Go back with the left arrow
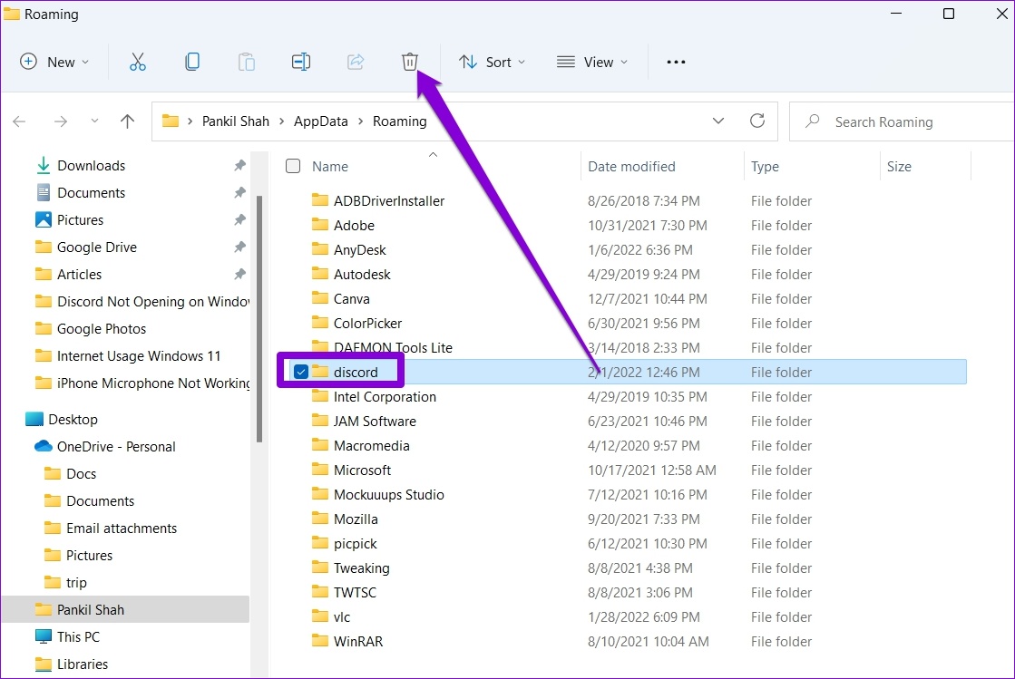Screen dimensions: 1015x679 coord(19,121)
